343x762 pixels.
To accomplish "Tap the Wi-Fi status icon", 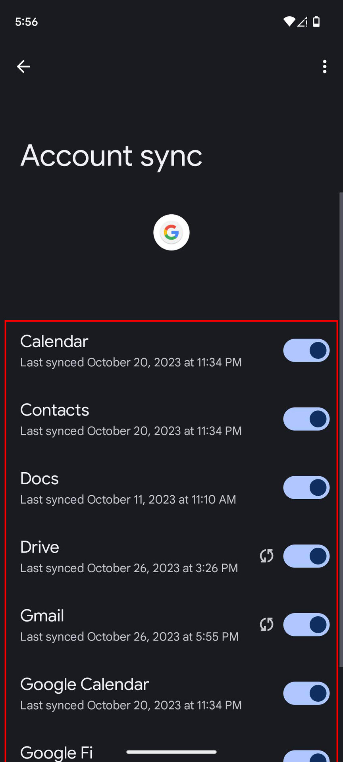I will pos(289,21).
